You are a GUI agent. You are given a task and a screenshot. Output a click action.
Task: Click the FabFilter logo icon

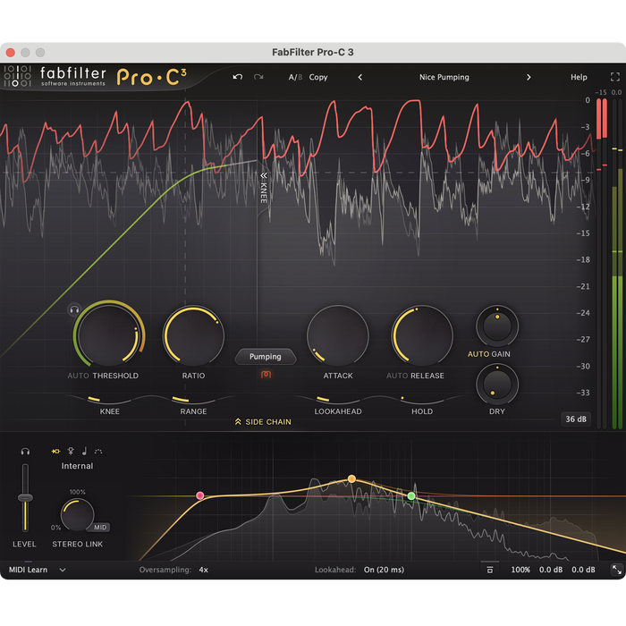click(x=17, y=76)
